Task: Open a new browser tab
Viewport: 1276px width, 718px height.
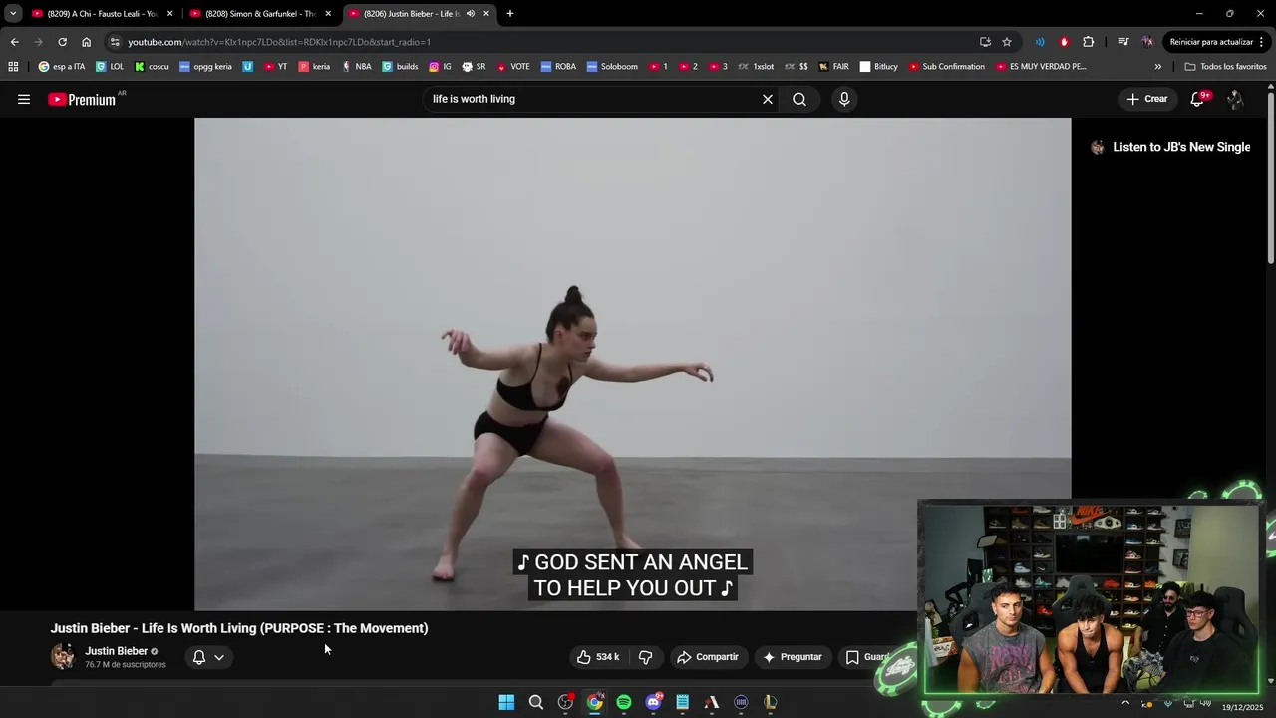Action: point(510,14)
